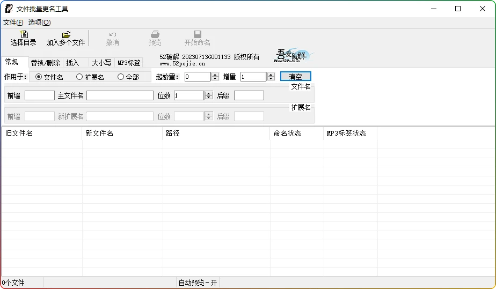496x289 pixels.
Task: Click the 起始量 input field
Action: click(198, 77)
